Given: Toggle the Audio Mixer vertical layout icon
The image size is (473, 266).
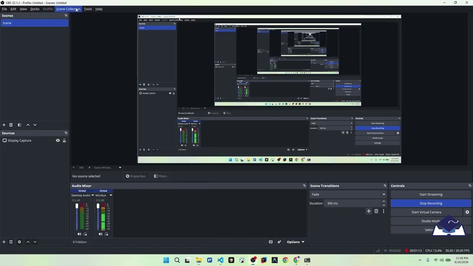Looking at the screenshot, I should coord(271,242).
